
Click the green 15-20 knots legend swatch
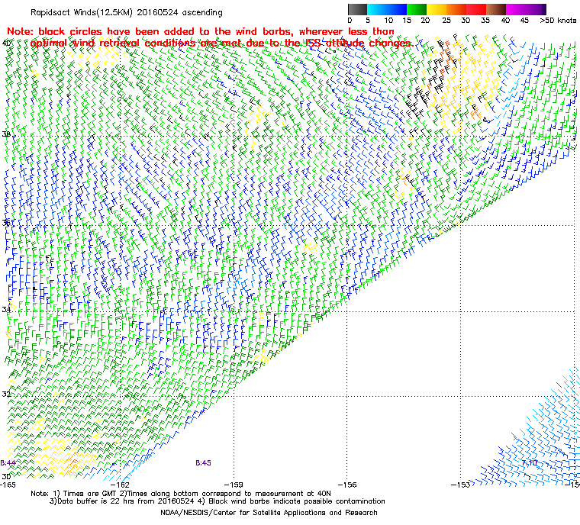click(x=417, y=9)
